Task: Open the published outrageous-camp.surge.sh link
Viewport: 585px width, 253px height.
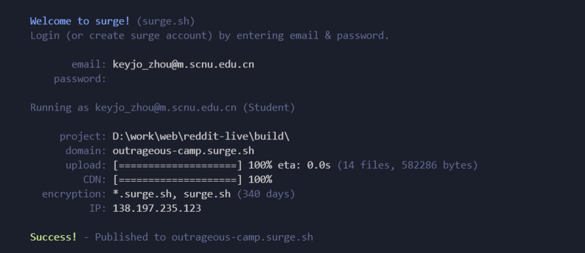Action: click(242, 237)
